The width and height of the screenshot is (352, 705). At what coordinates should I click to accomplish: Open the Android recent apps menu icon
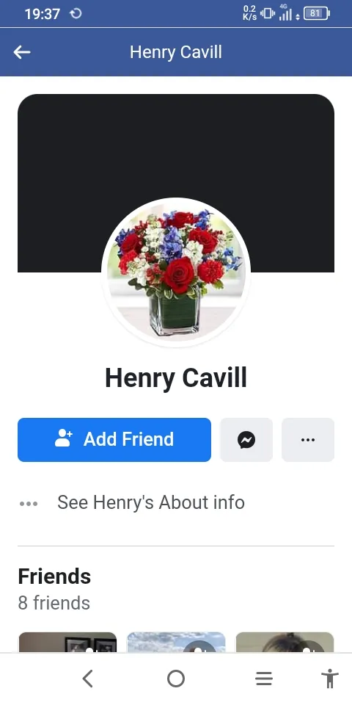(x=264, y=679)
